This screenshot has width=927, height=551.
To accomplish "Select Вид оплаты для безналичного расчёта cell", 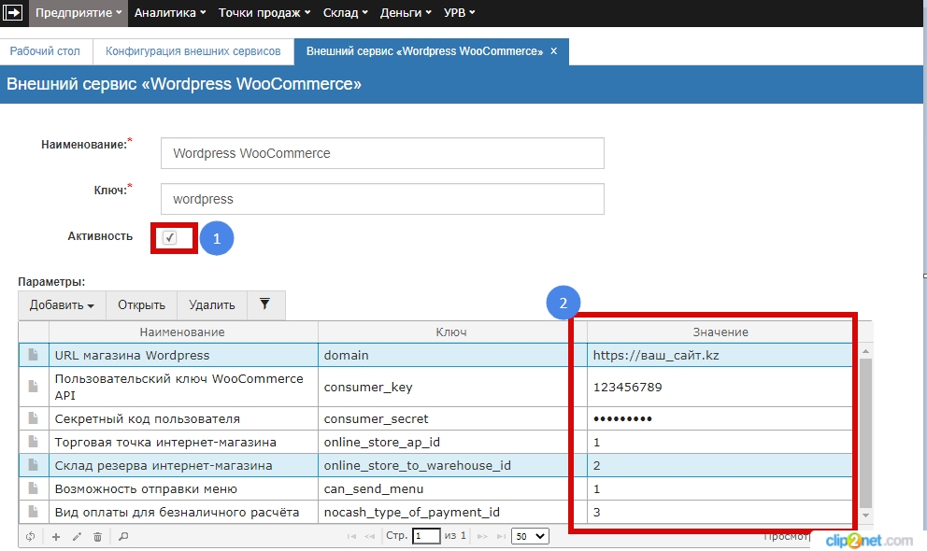I will coord(183,512).
